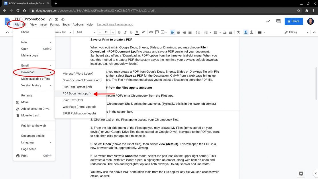
Task: Open the Editing mode dropdown
Action: pos(297,32)
